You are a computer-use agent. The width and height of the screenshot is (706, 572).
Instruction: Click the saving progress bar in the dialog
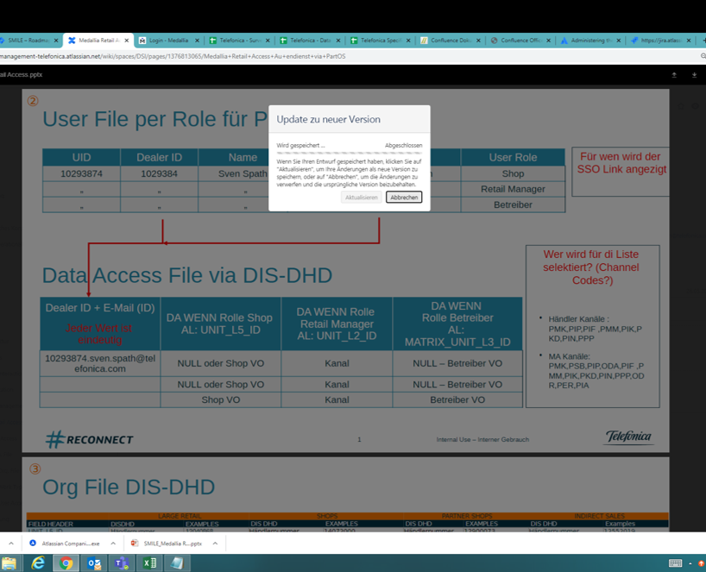coord(350,153)
